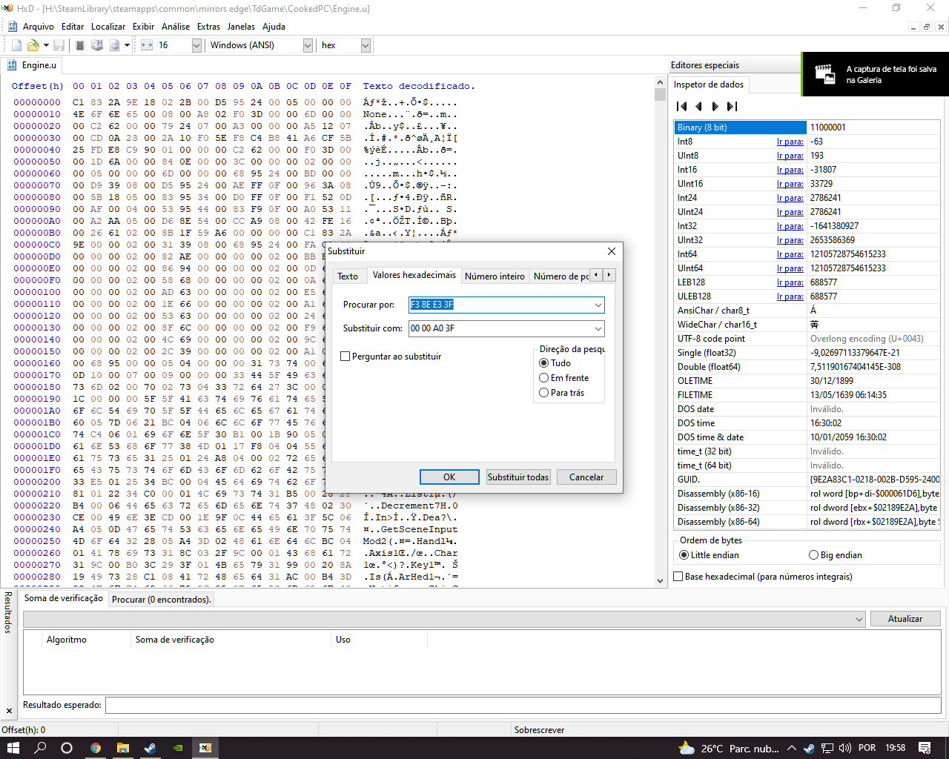949x759 pixels.
Task: Click OK in Substituir dialog
Action: [449, 477]
